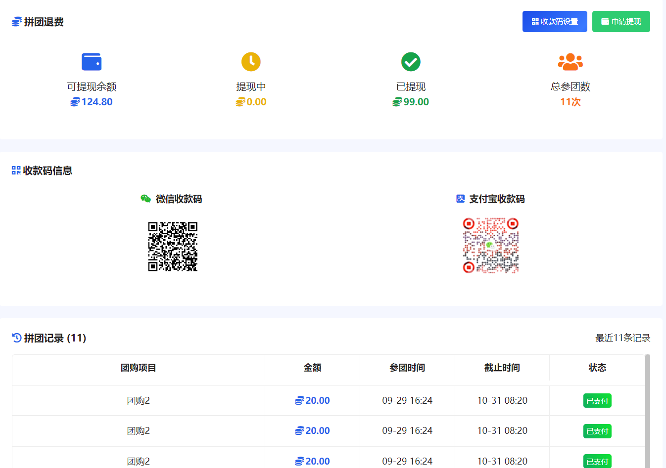Image resolution: width=666 pixels, height=468 pixels.
Task: Click the 参团时间 column header
Action: point(407,368)
